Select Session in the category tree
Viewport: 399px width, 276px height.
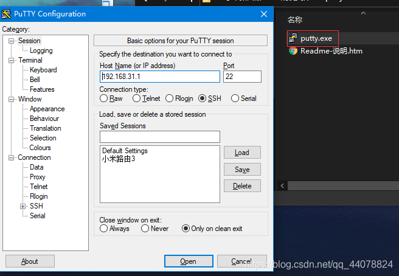point(29,41)
